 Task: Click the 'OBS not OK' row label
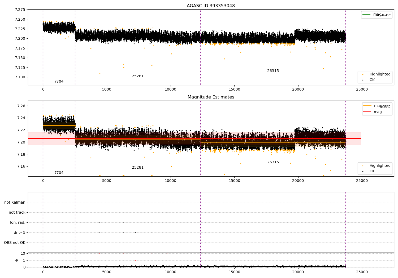click(15, 243)
